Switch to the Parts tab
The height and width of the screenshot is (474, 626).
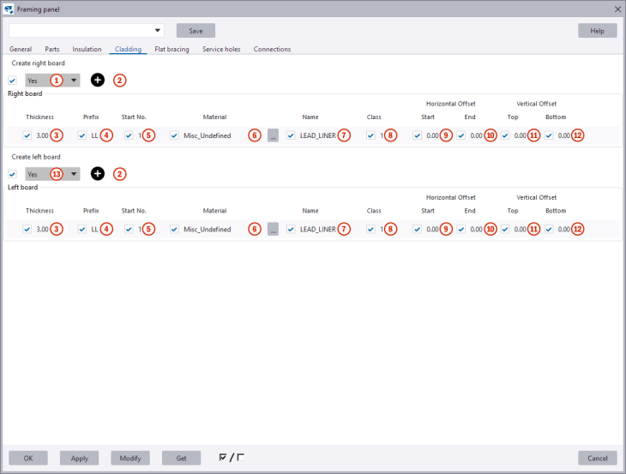(52, 49)
